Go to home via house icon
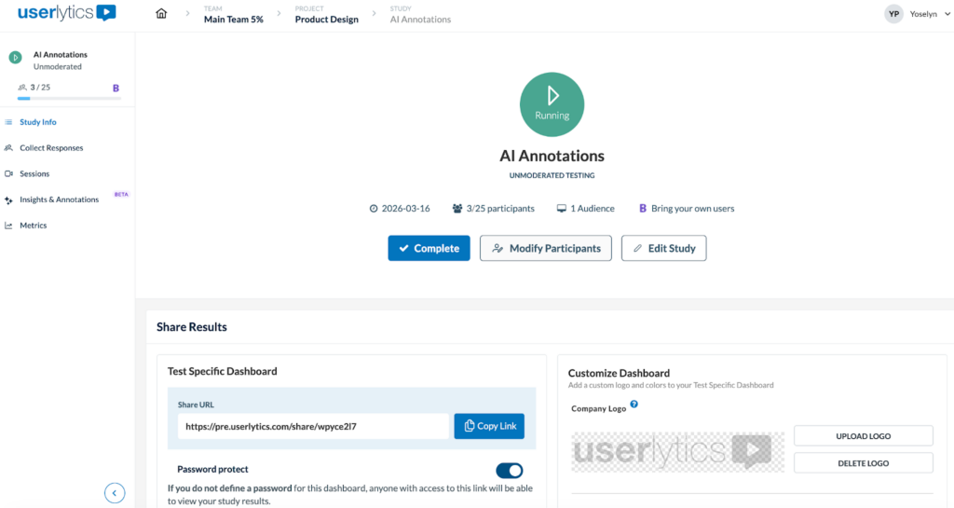The image size is (954, 508). pos(161,13)
